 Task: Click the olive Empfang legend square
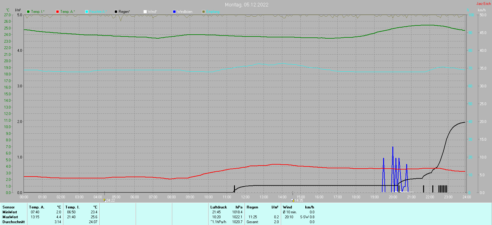(x=204, y=12)
